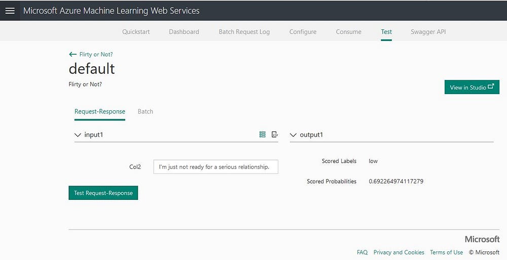Go back via Flirty or Not? link
This screenshot has width=507, height=260.
[96, 54]
